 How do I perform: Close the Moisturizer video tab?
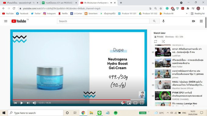tap(115, 3)
